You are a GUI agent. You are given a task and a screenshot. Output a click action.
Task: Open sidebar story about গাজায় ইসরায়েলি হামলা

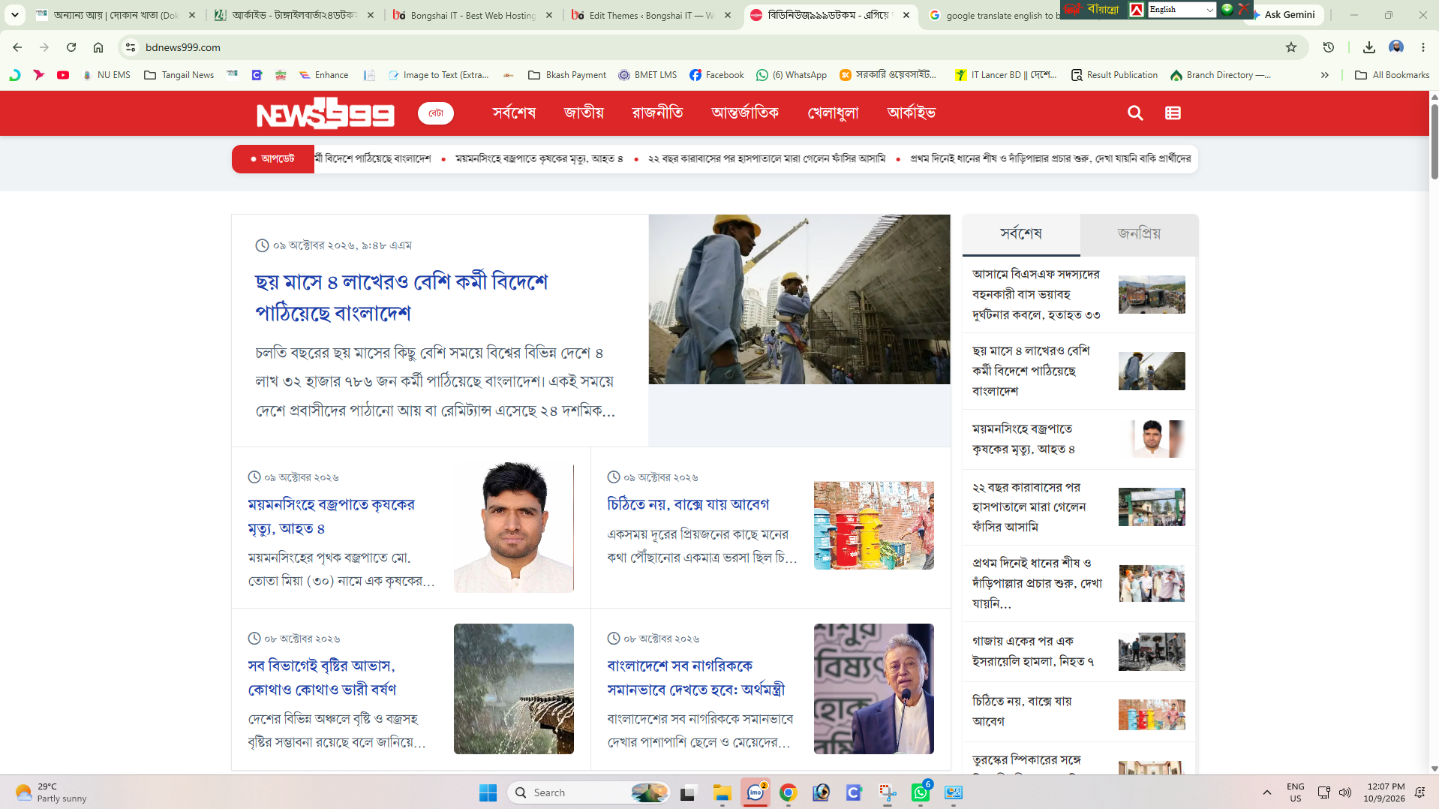[1034, 651]
